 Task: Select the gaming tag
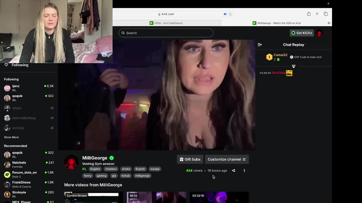(x=102, y=176)
